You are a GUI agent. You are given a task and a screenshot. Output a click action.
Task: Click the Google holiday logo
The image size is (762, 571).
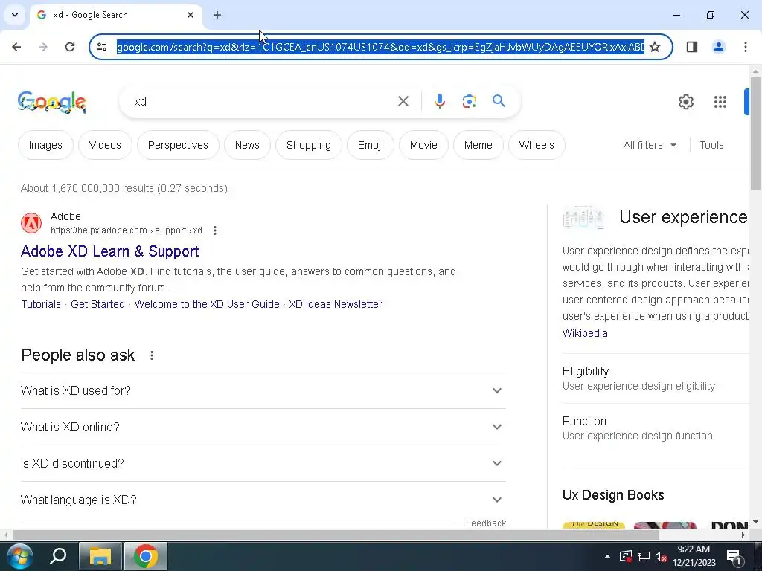(x=52, y=102)
